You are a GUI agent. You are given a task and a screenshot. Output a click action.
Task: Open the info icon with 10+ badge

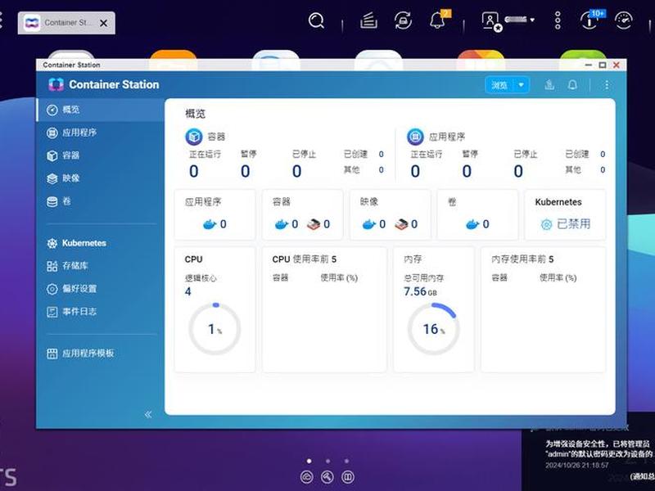[x=590, y=19]
